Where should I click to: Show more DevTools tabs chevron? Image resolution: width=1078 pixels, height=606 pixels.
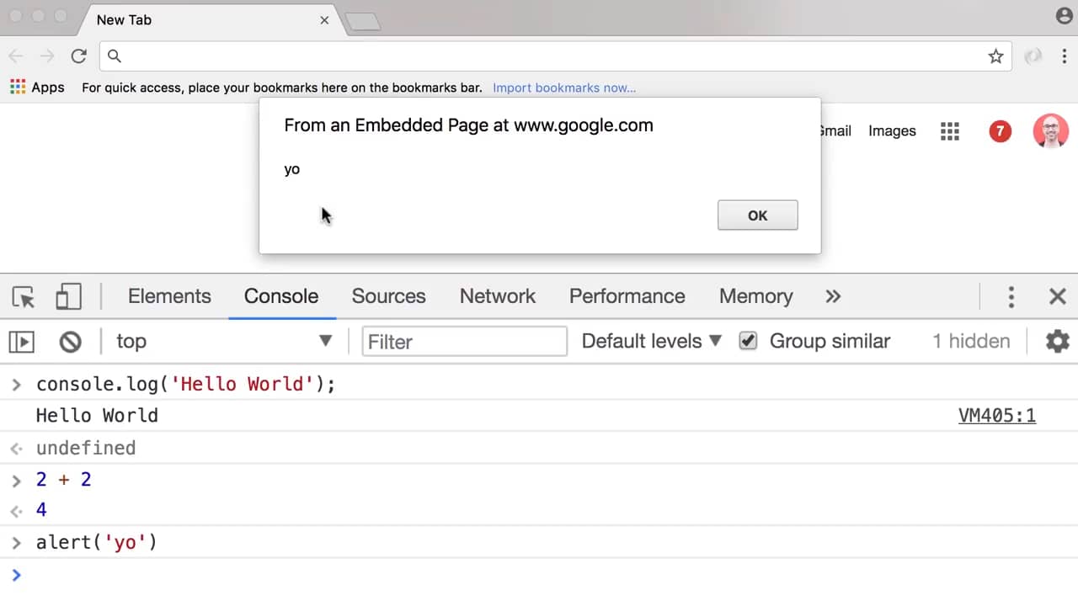[x=833, y=296]
